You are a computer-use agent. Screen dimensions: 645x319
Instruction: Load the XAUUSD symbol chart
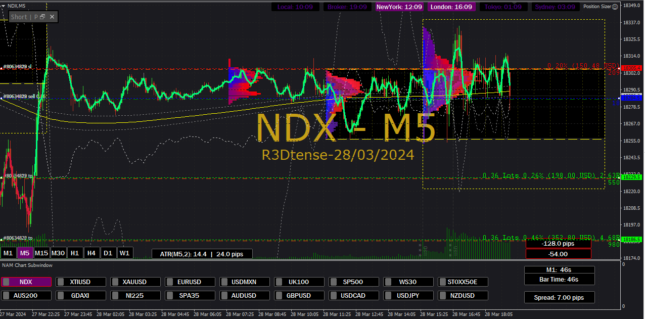(x=135, y=282)
